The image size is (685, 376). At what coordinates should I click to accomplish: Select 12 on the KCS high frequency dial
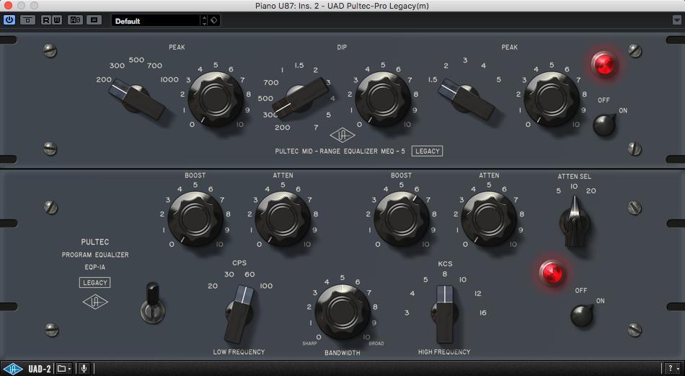tap(477, 294)
